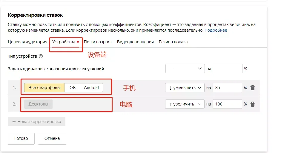281x153 pixels.
Task: Select Android device option
Action: (x=91, y=88)
